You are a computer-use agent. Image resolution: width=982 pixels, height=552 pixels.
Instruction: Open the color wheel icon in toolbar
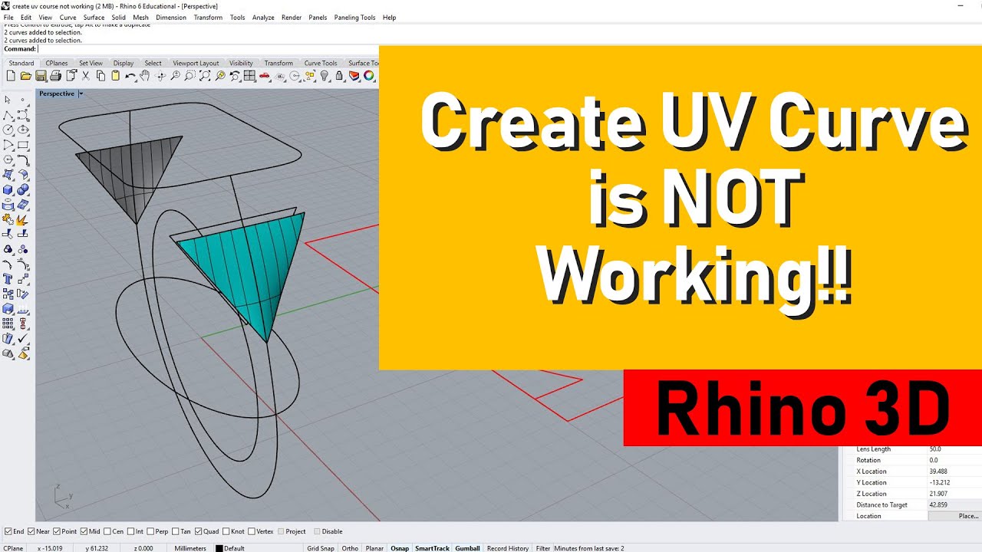click(369, 76)
